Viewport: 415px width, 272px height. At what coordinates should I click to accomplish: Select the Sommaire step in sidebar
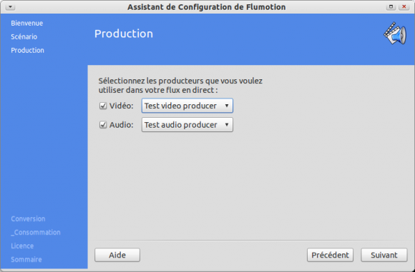click(x=26, y=259)
